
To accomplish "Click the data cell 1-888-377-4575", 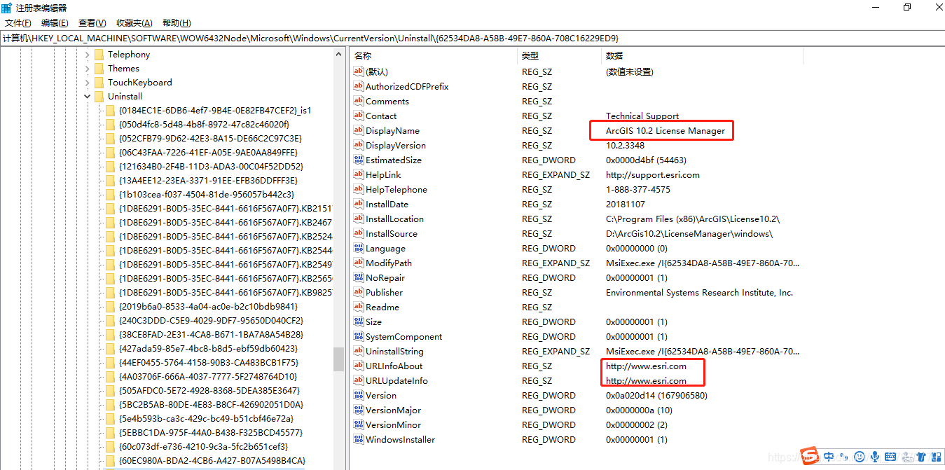I will pyautogui.click(x=638, y=190).
